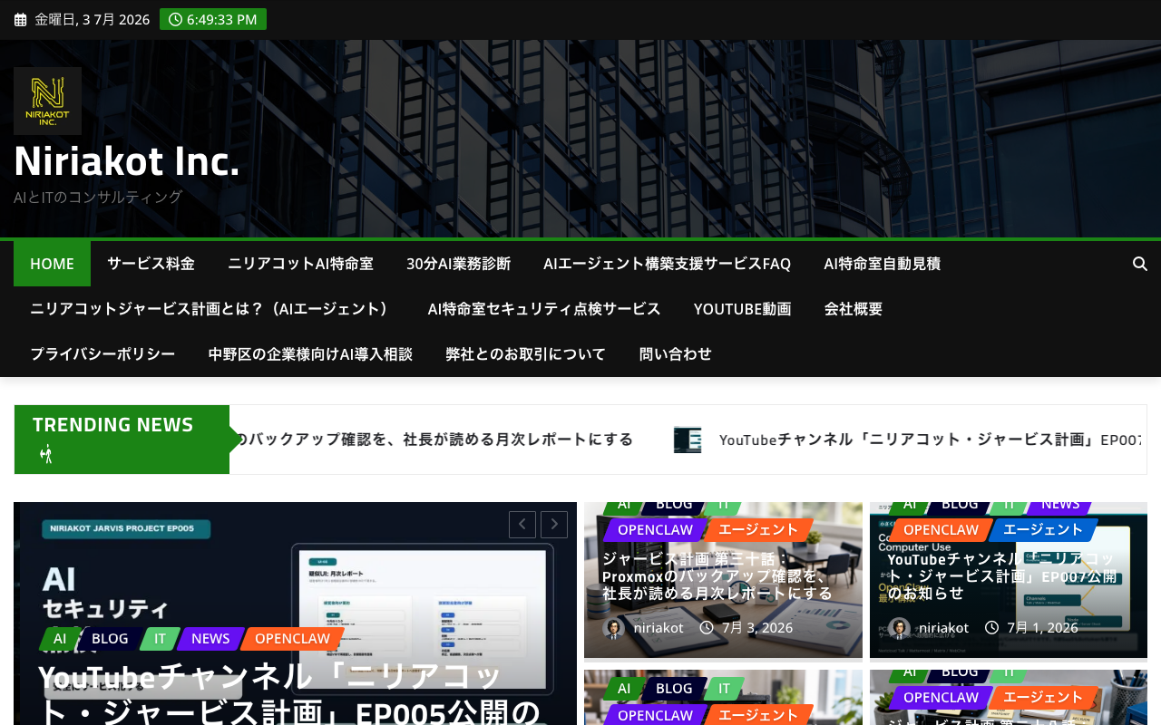Screen dimensions: 1161x725
Task: Open ニリアコットAI特命室 menu item
Action: click(x=300, y=264)
